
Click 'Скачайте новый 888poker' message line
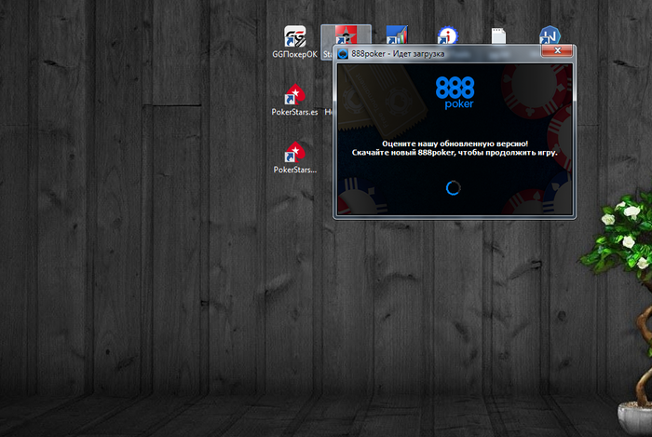tap(455, 153)
